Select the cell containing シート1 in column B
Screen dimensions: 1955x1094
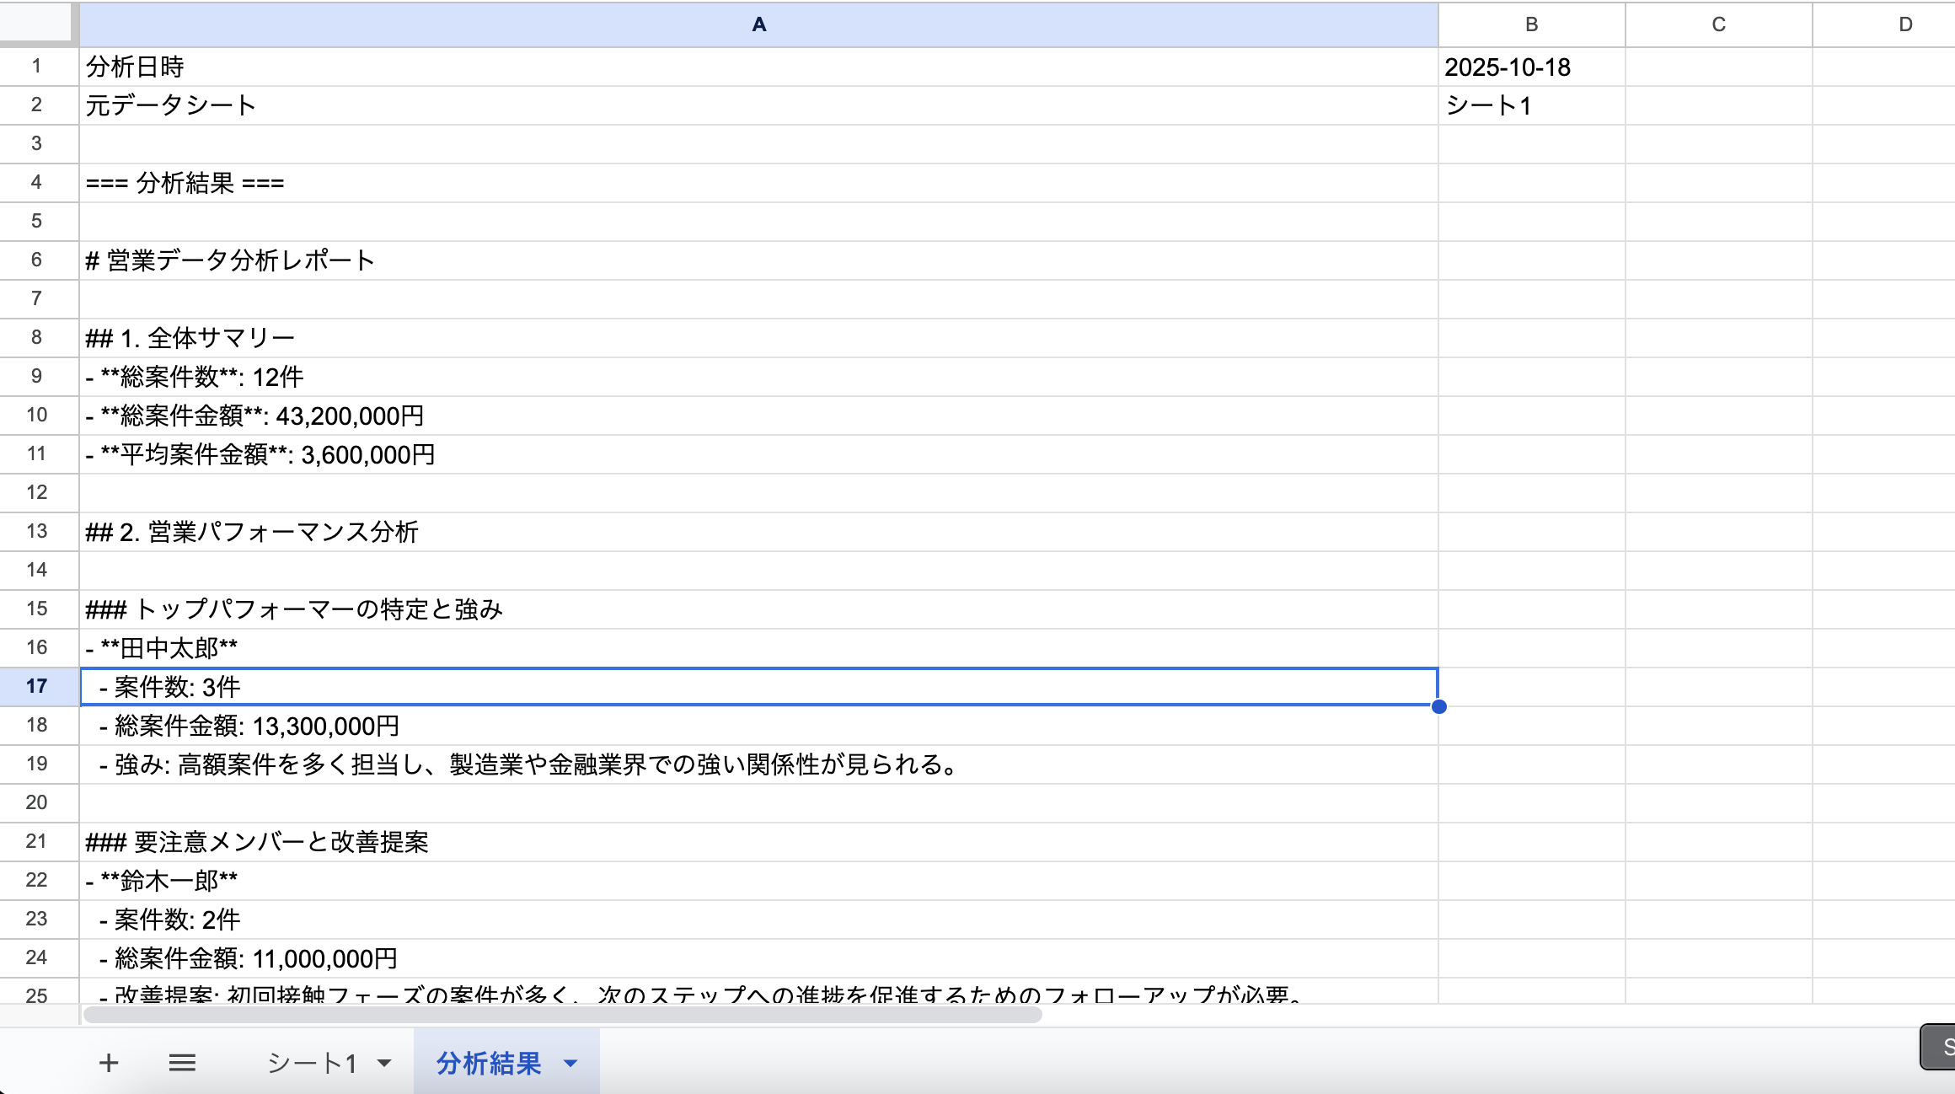coord(1529,105)
